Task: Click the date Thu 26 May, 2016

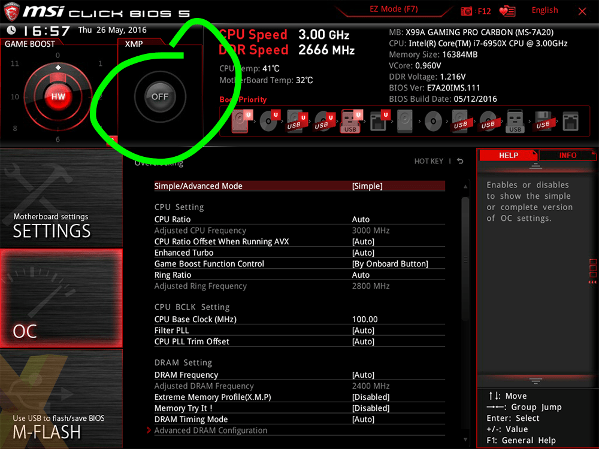Action: 113,30
